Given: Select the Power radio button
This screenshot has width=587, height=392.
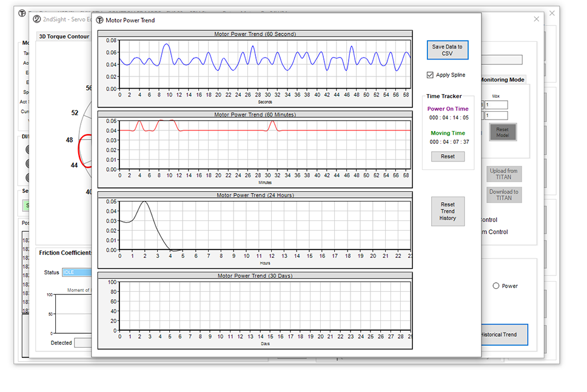Looking at the screenshot, I should click(x=496, y=286).
